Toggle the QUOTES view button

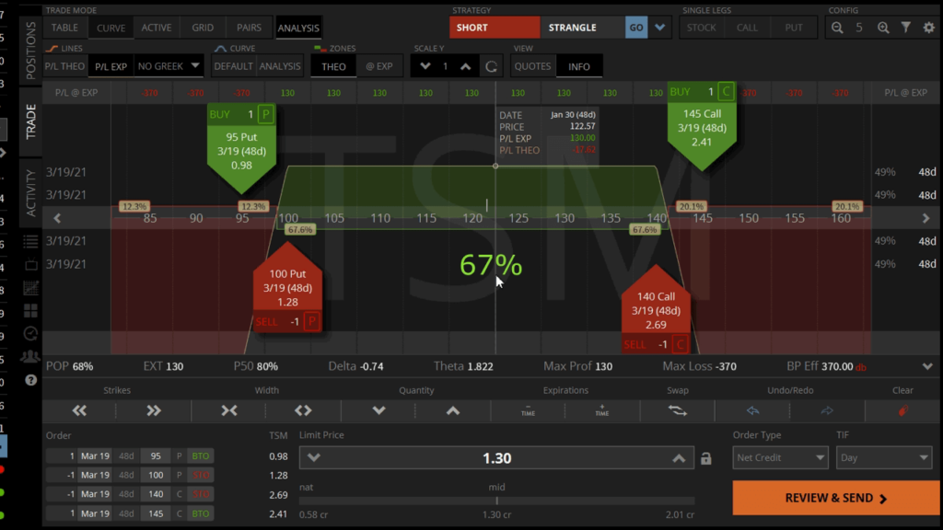pos(532,66)
